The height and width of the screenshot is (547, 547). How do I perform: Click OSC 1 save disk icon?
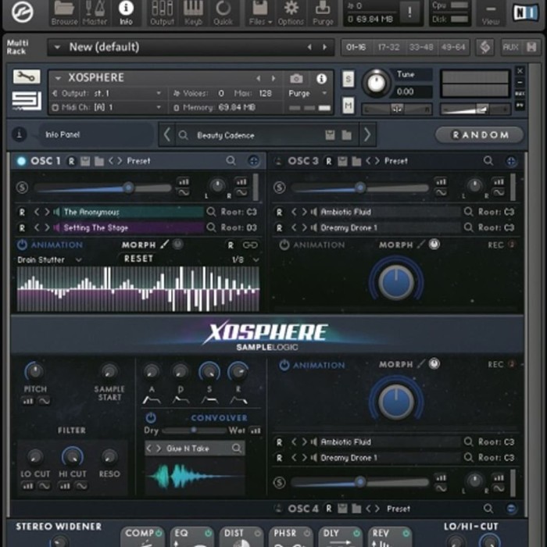[85, 161]
